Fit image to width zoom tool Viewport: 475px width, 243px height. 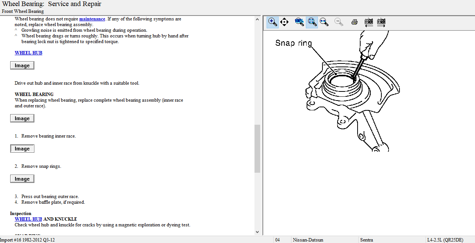324,22
